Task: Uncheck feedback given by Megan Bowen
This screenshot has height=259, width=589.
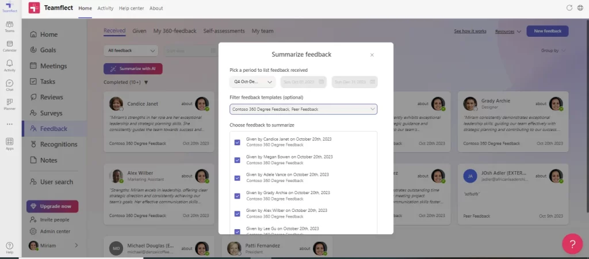Action: 238,160
